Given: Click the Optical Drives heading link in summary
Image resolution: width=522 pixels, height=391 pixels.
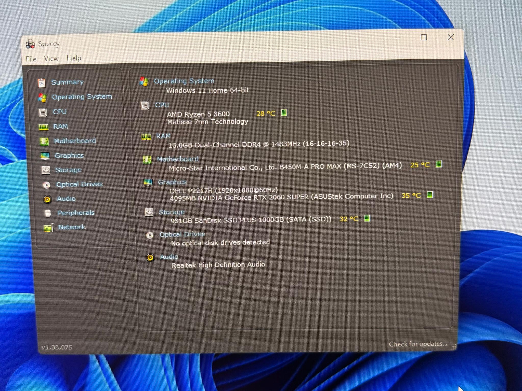Looking at the screenshot, I should 182,234.
